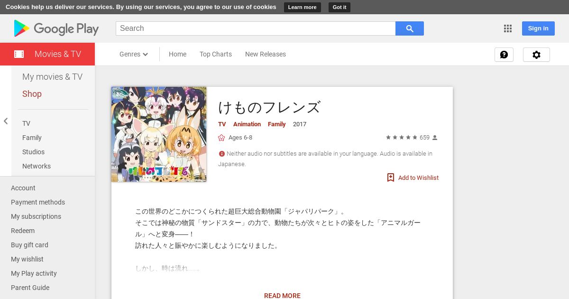The width and height of the screenshot is (569, 299).
Task: Click the red audio warning info icon
Action: point(221,154)
